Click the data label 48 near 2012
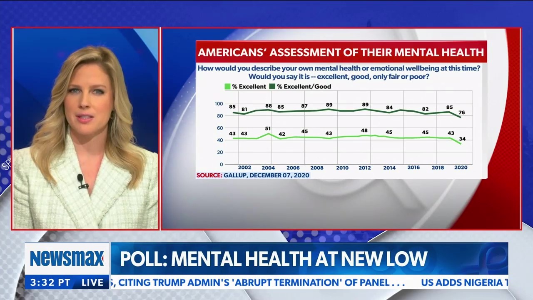The height and width of the screenshot is (300, 533). pyautogui.click(x=364, y=131)
